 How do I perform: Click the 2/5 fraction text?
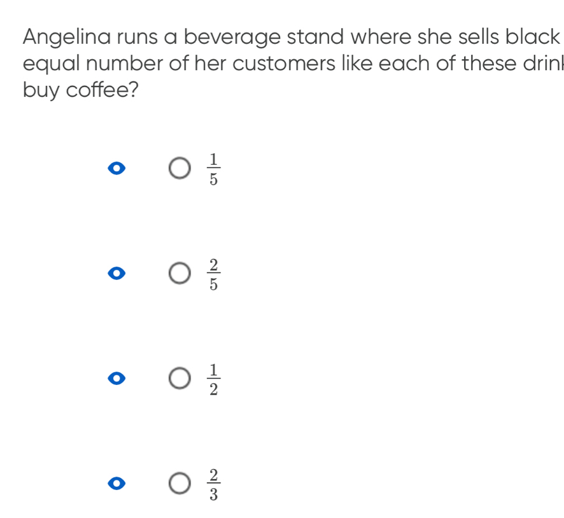(x=213, y=274)
